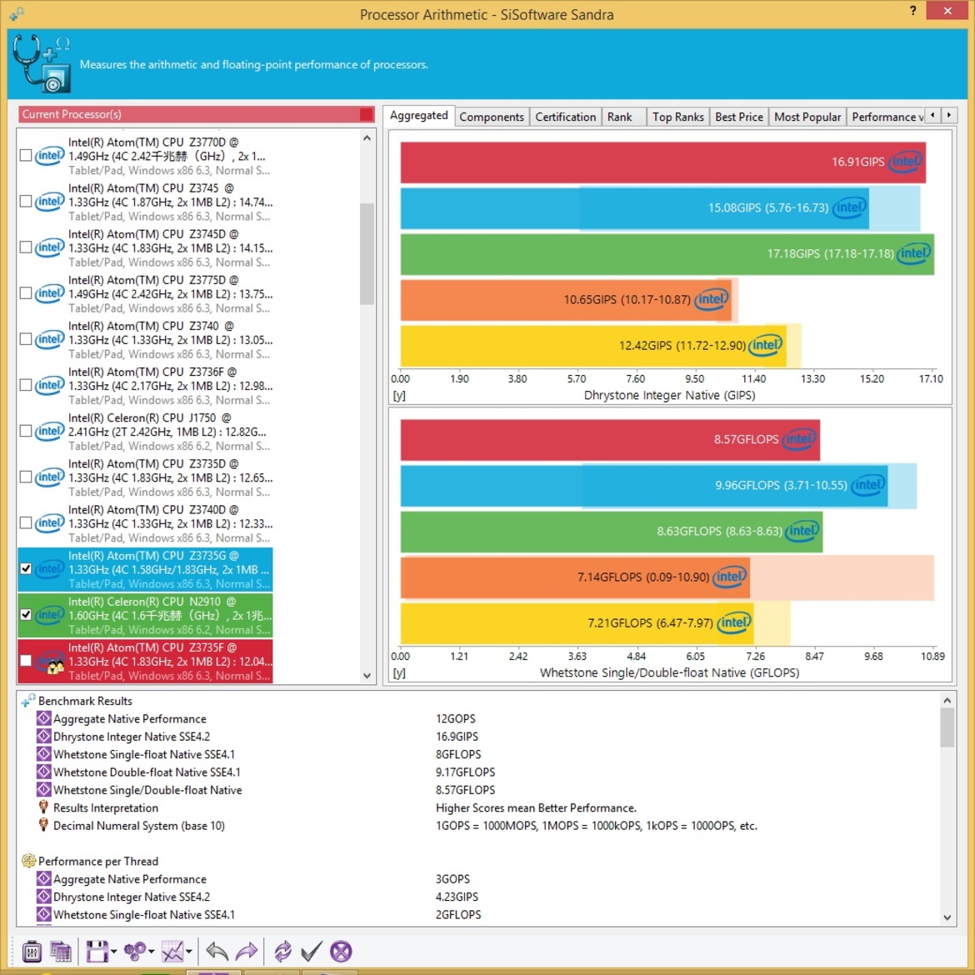Click the results pane scroll-up arrow

[947, 700]
